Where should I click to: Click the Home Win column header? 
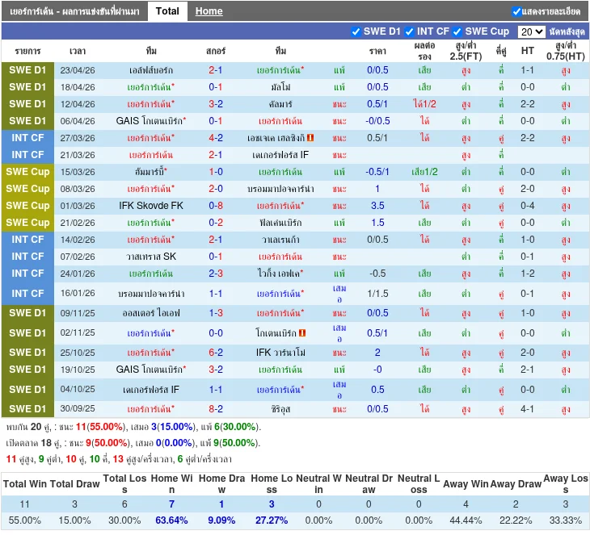pos(171,484)
